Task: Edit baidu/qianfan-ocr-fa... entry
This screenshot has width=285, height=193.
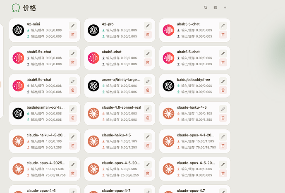Action: coord(73,109)
